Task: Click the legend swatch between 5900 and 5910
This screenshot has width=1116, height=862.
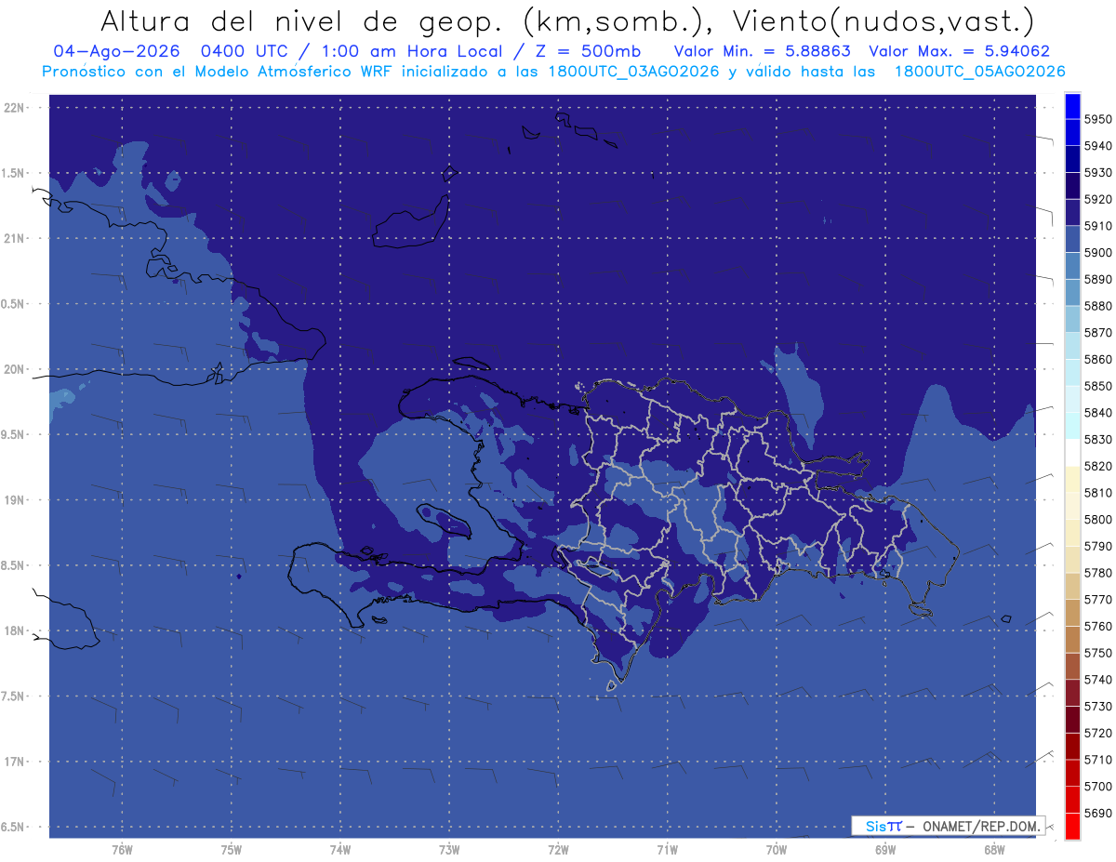Action: [1072, 240]
